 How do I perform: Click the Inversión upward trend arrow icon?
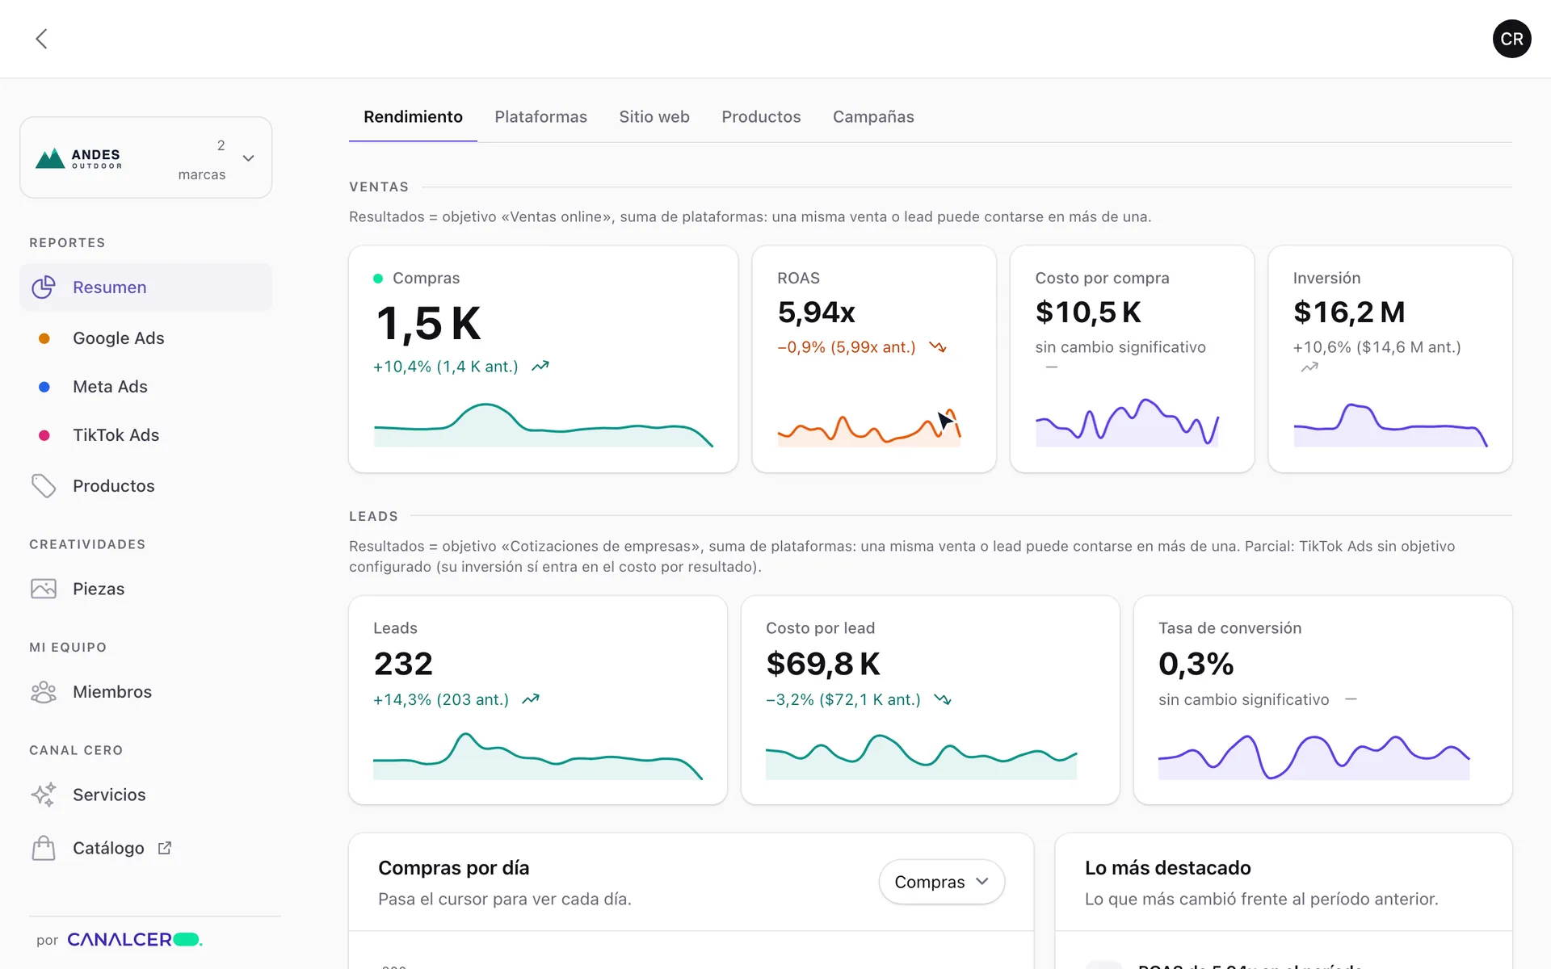click(x=1309, y=367)
